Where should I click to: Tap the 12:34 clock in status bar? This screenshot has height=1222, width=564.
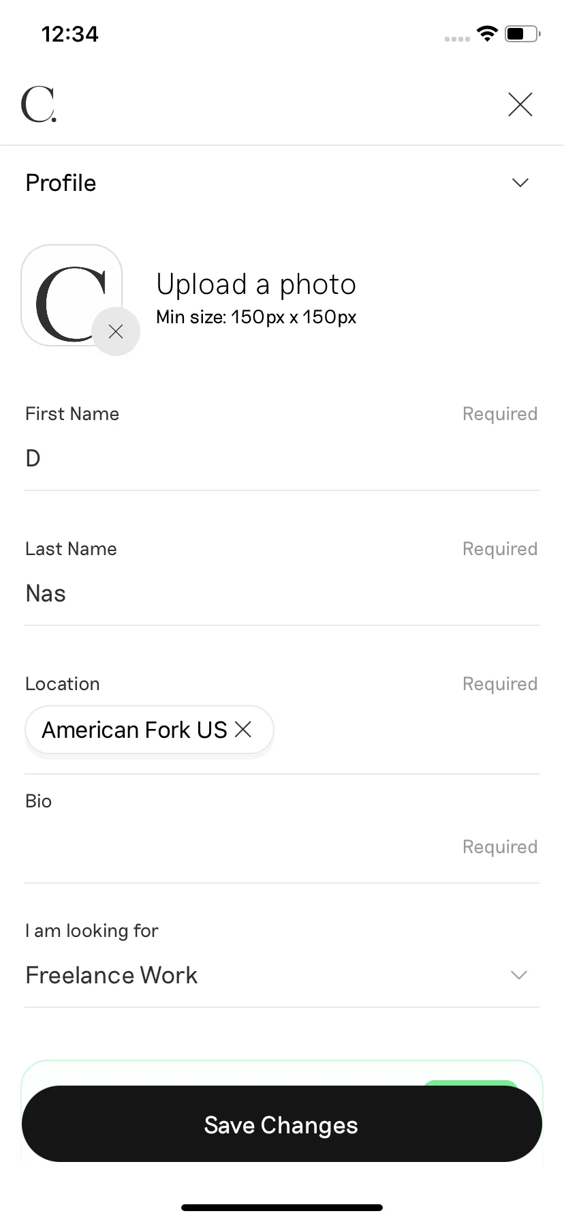(69, 34)
